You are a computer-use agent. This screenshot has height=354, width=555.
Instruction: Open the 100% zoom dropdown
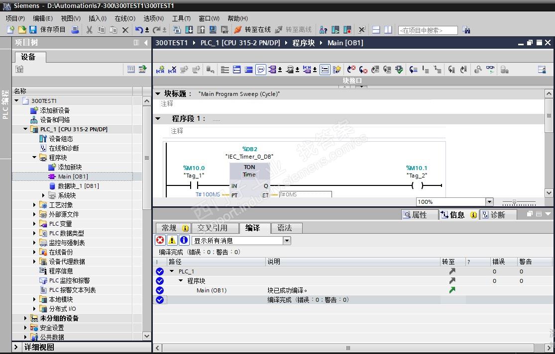click(489, 202)
